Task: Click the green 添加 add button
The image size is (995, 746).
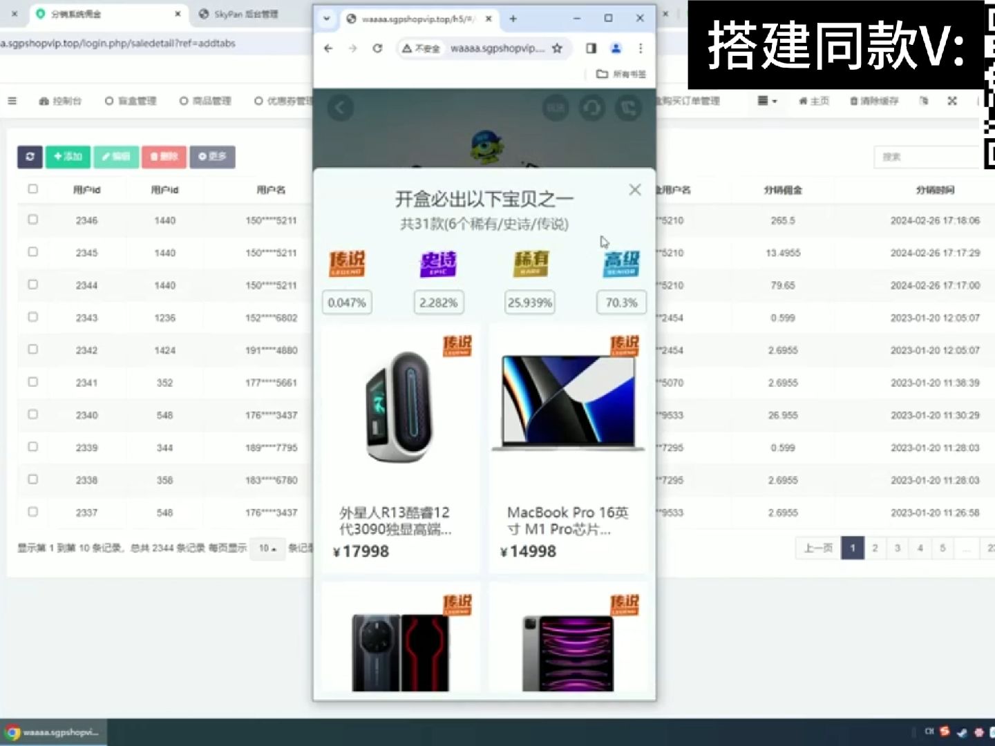Action: (68, 157)
